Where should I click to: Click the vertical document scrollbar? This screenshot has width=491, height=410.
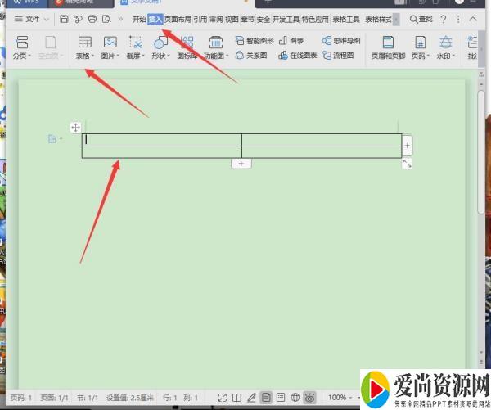coord(482,152)
